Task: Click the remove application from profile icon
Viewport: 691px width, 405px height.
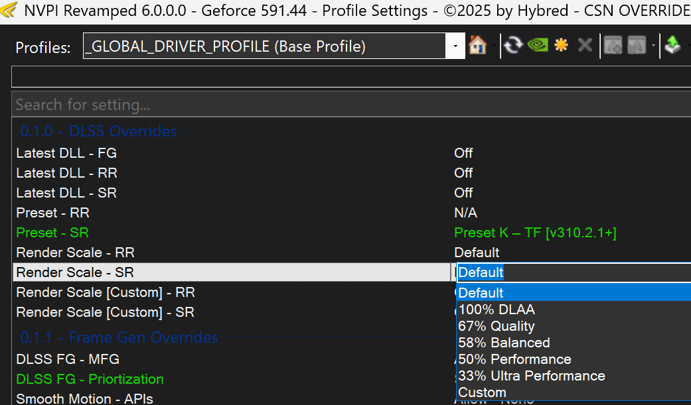Action: point(637,45)
